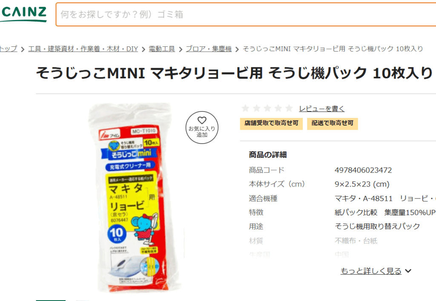Image resolution: width=436 pixels, height=301 pixels.
Task: Click the first review star
Action: click(x=245, y=109)
